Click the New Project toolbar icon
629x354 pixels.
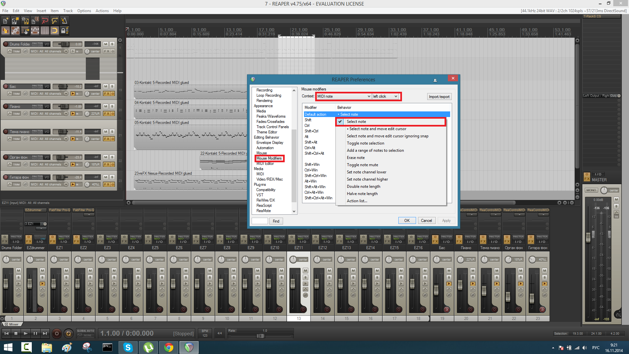coord(6,21)
